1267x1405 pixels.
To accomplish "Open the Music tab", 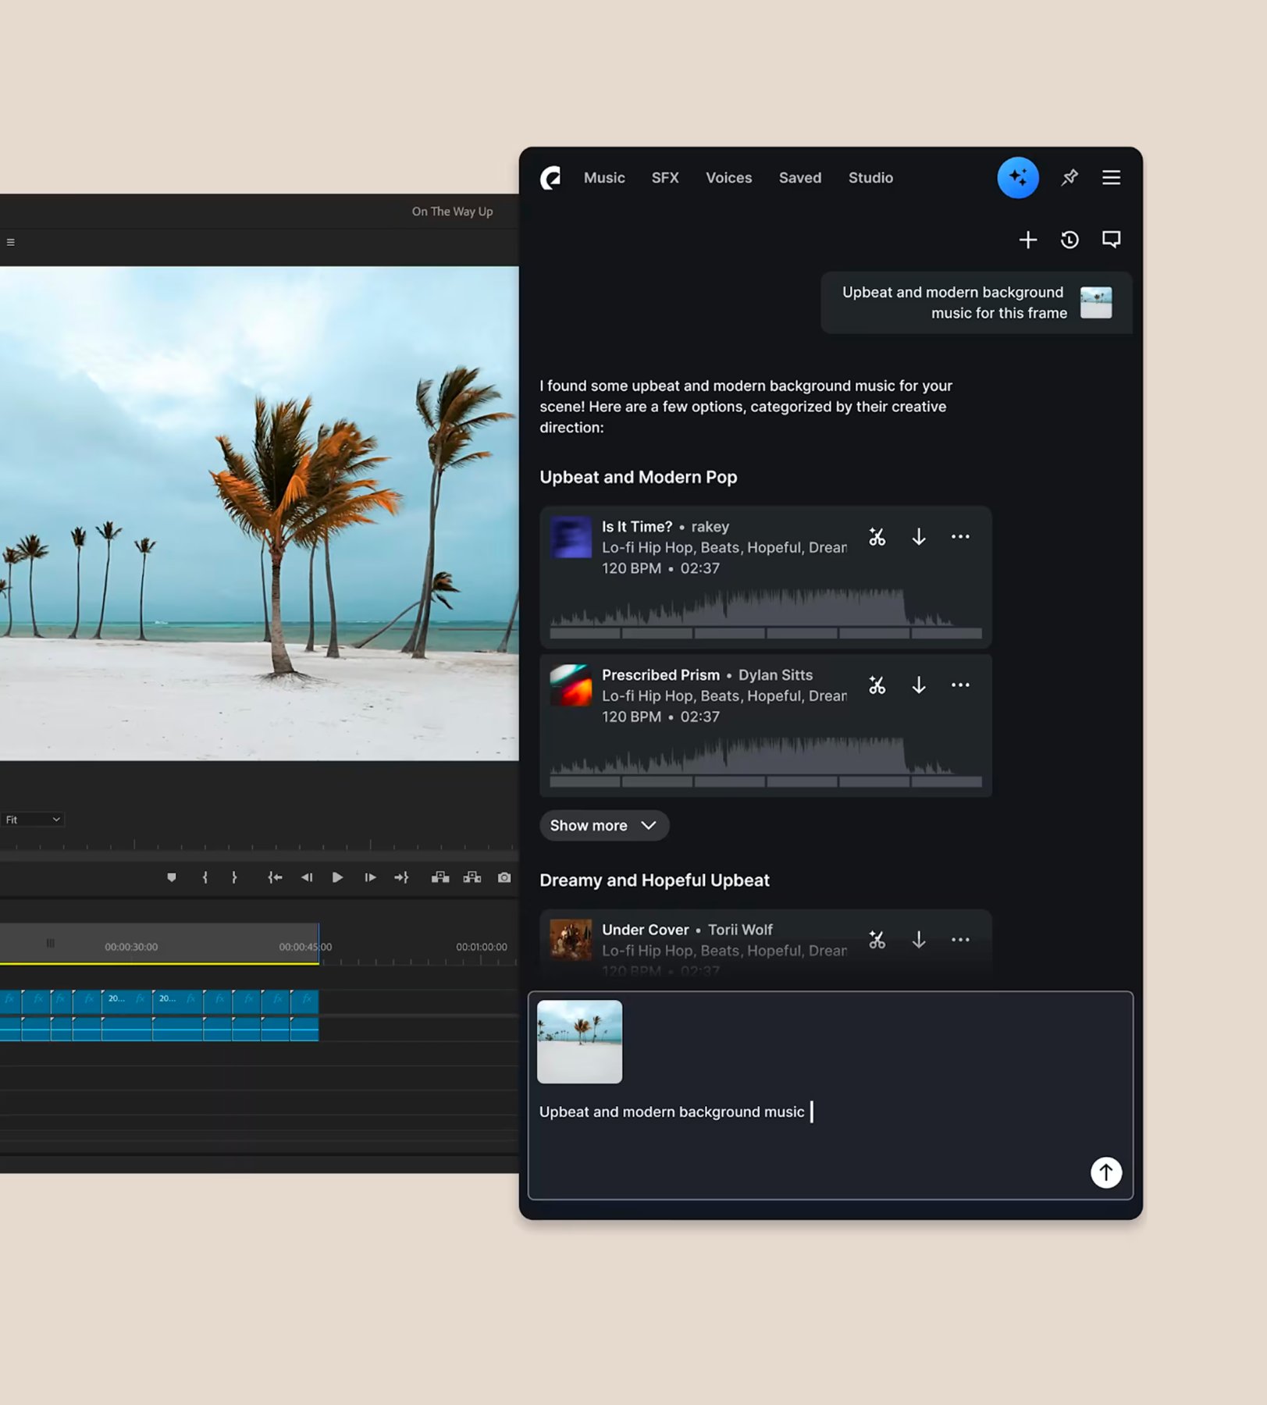I will click(x=604, y=178).
